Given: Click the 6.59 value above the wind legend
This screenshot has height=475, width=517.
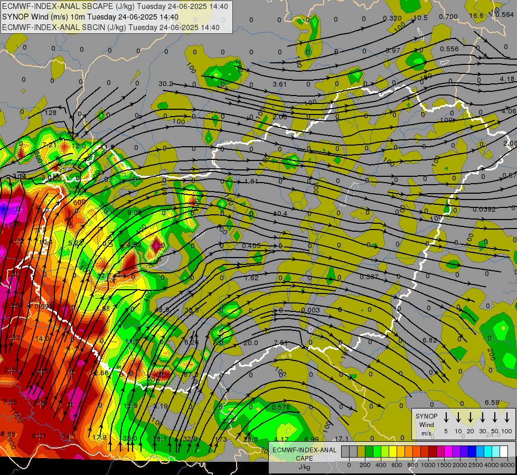Looking at the screenshot, I should click(492, 403).
